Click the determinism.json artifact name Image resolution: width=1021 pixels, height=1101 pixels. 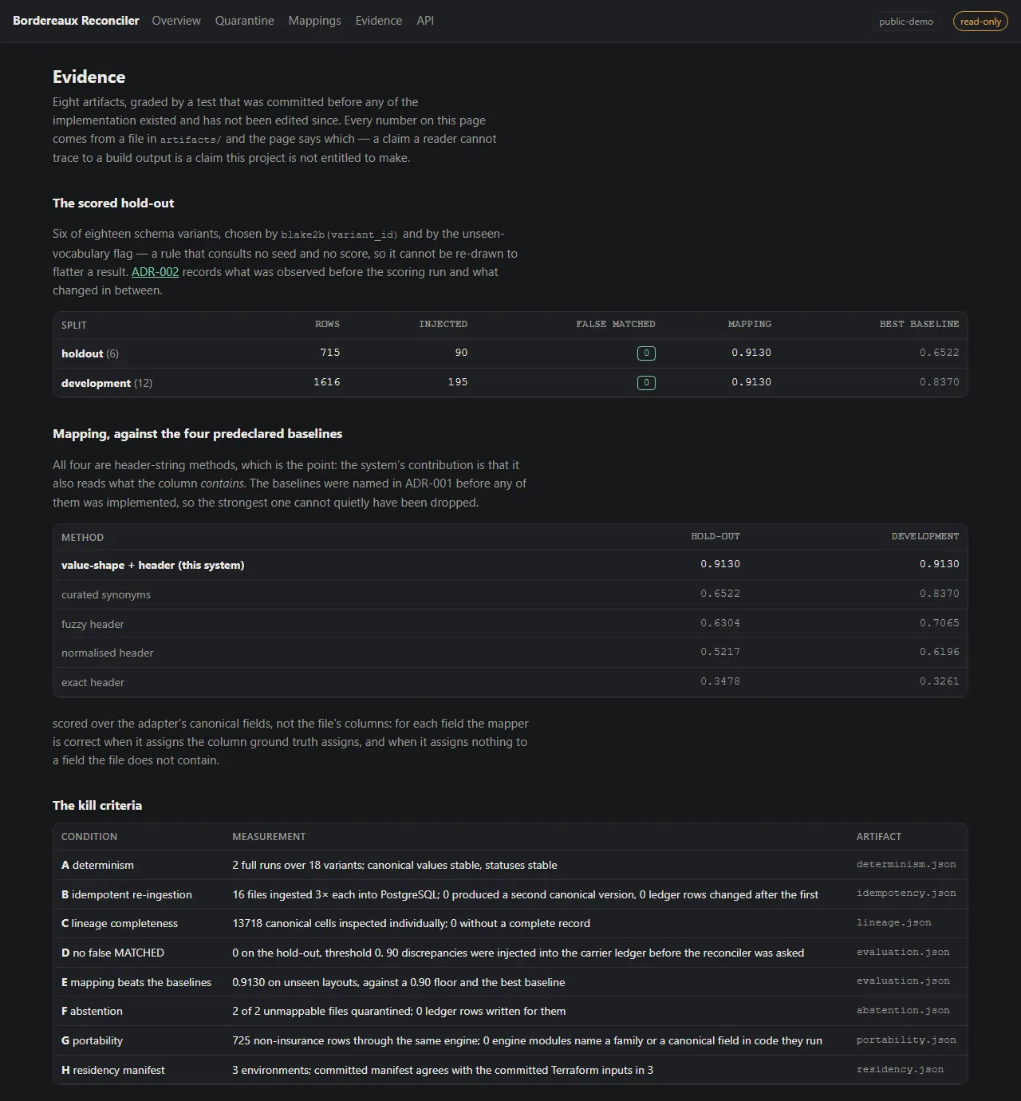click(x=906, y=864)
